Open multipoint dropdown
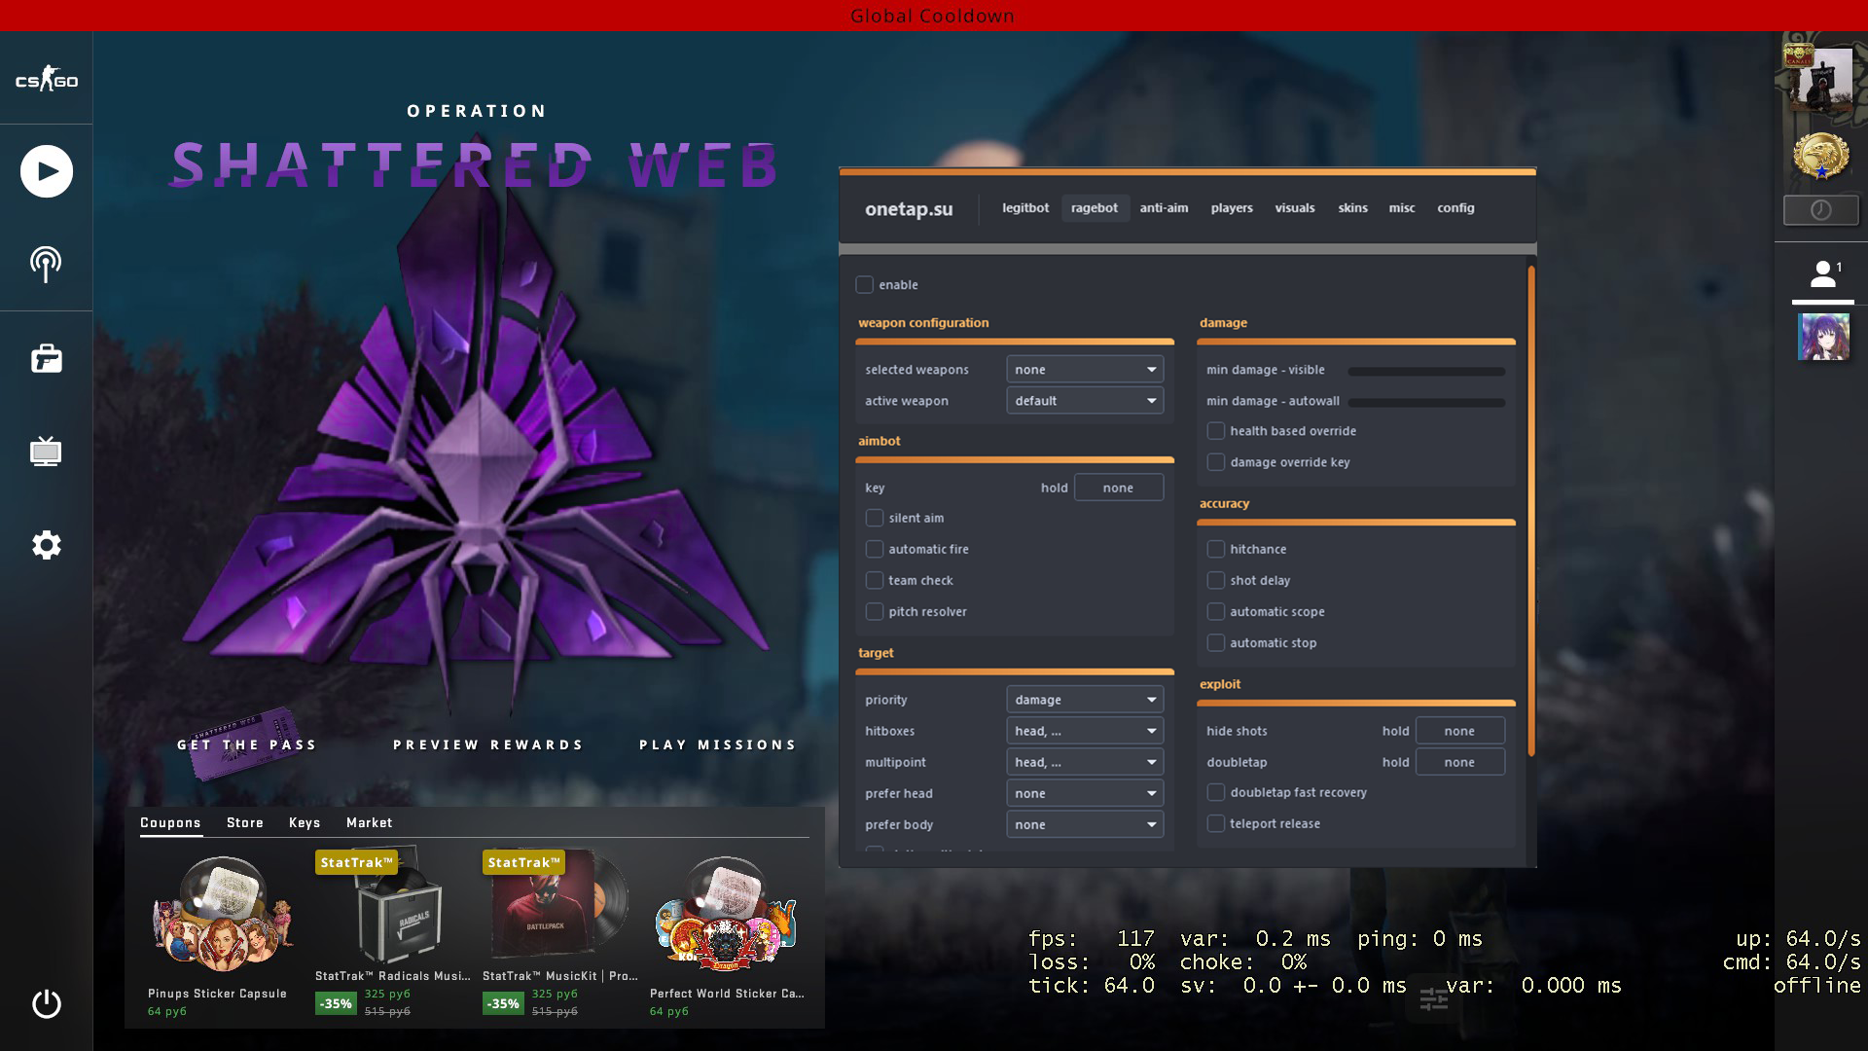Screen dimensions: 1868x1051 1085,762
